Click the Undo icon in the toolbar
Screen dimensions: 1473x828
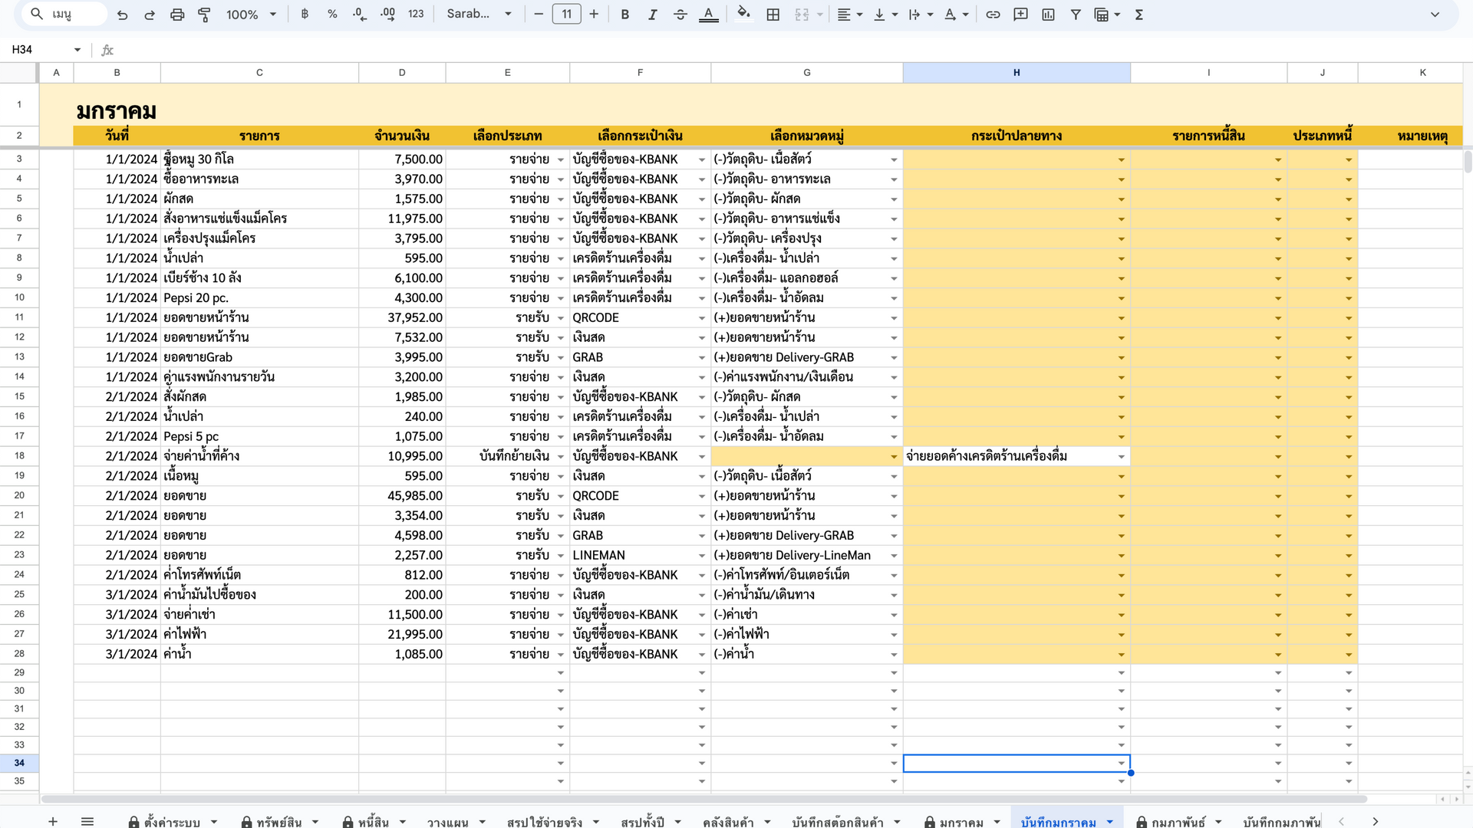122,15
